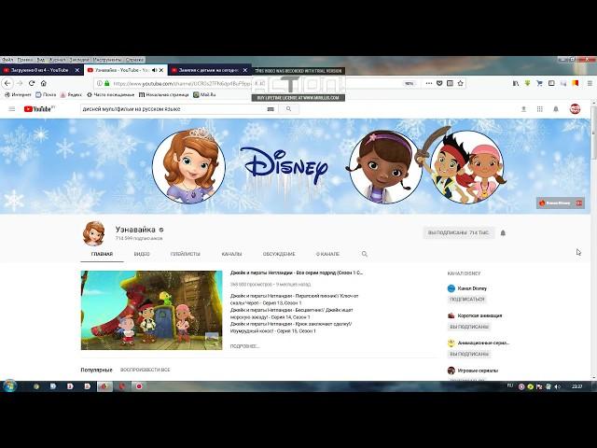Open the account avatar menu

[x=575, y=109]
